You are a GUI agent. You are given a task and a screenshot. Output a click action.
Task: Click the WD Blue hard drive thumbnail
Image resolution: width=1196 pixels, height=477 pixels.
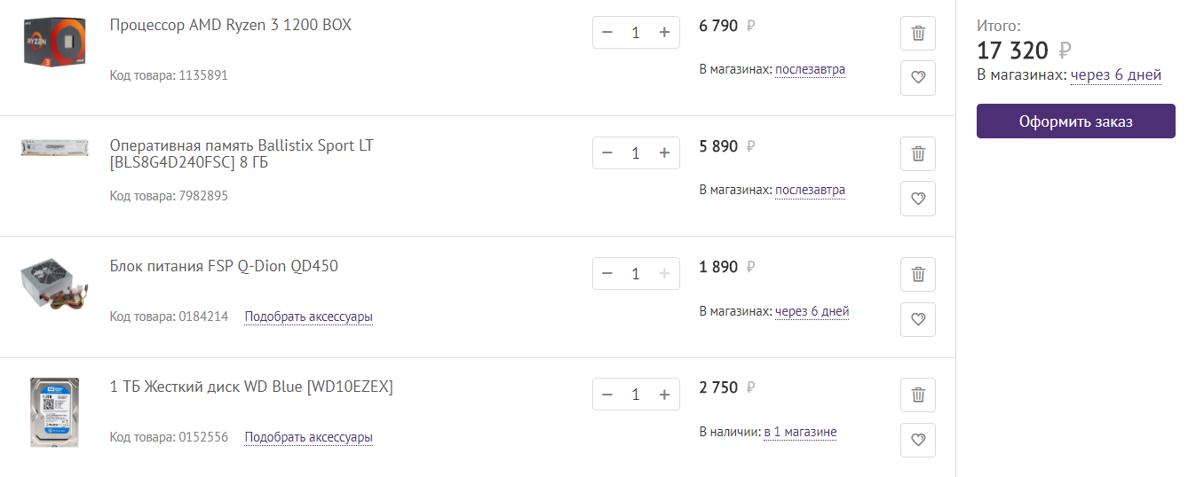click(54, 411)
